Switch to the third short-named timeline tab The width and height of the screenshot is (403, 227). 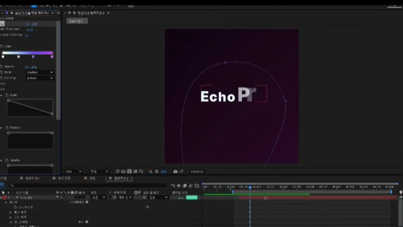pyautogui.click(x=90, y=178)
